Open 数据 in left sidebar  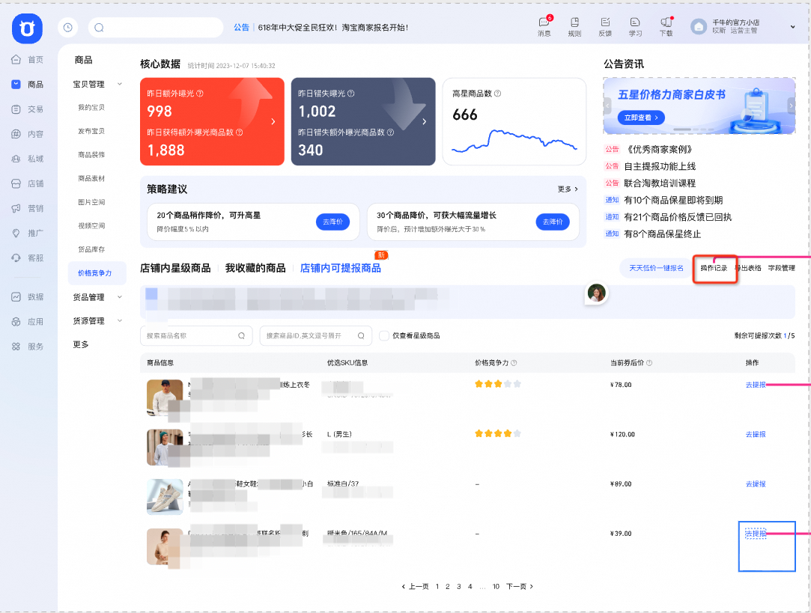27,296
